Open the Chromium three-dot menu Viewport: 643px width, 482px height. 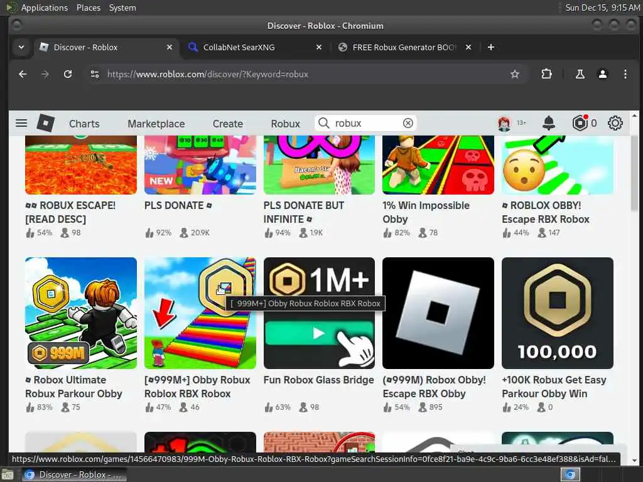pos(625,74)
